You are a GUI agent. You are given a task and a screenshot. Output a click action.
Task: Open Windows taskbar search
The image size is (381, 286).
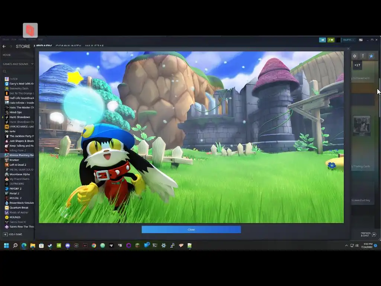(15, 246)
